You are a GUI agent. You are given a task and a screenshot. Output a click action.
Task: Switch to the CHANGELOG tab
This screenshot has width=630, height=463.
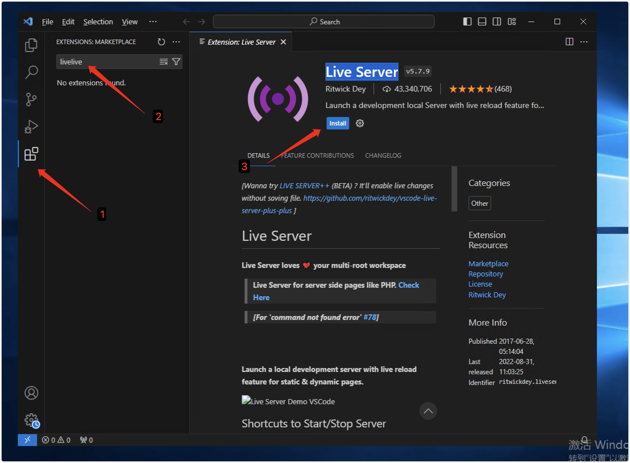383,155
